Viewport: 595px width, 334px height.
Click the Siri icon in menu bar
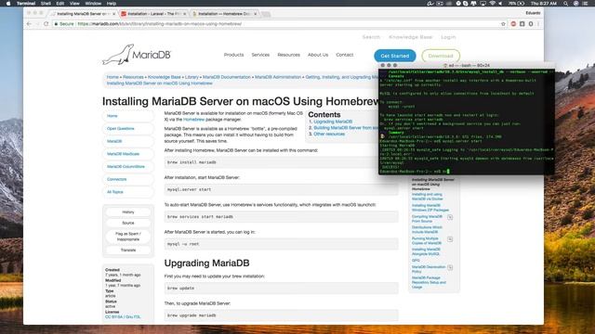point(575,4)
